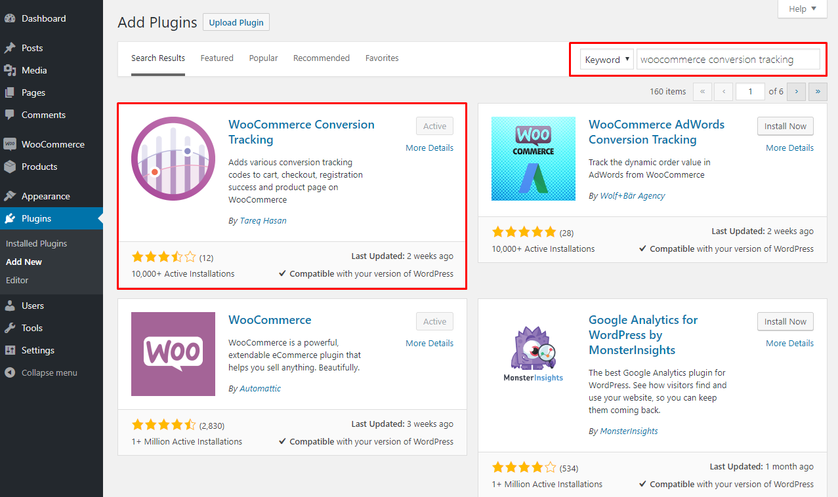
Task: Open the WooCommerce menu item
Action: (51, 144)
